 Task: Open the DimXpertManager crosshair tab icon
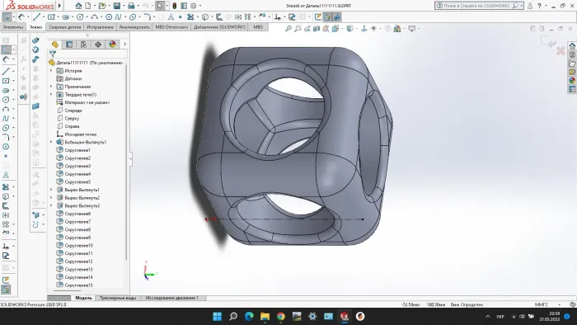pos(98,45)
